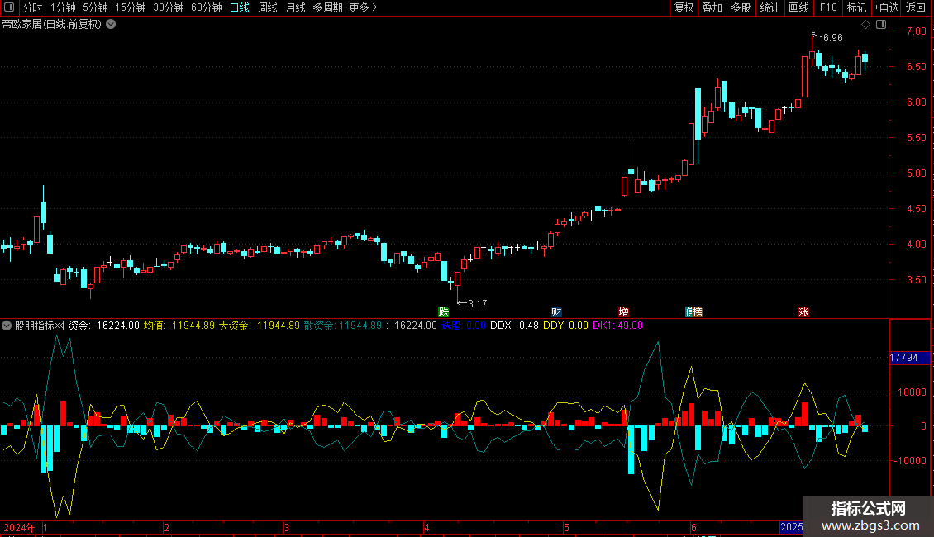This screenshot has width=934, height=537.
Task: Click the 3.50 price axis label
Action: click(x=916, y=280)
